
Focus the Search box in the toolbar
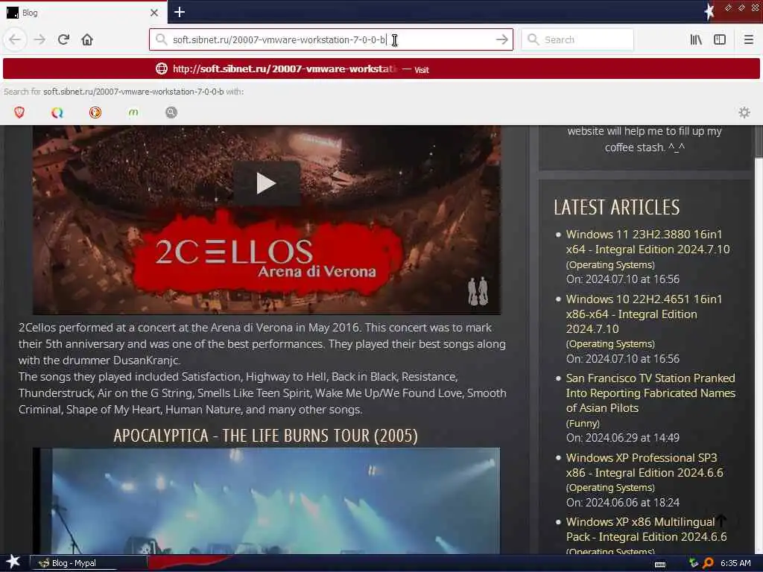[x=577, y=39]
